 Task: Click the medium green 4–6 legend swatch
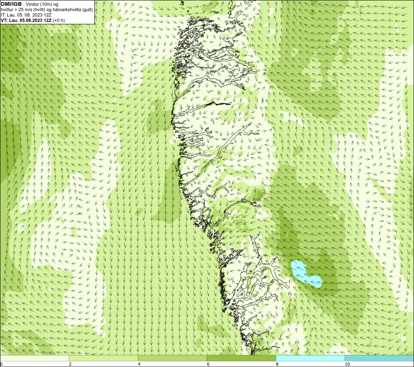pos(172,358)
